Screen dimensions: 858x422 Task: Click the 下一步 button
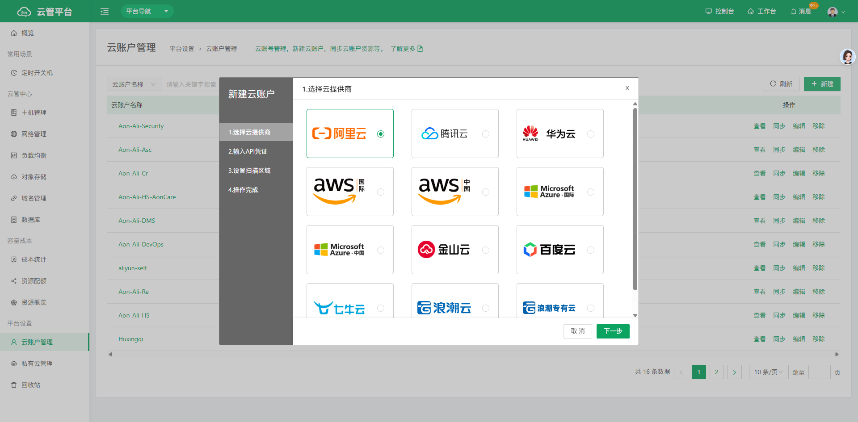(x=613, y=331)
